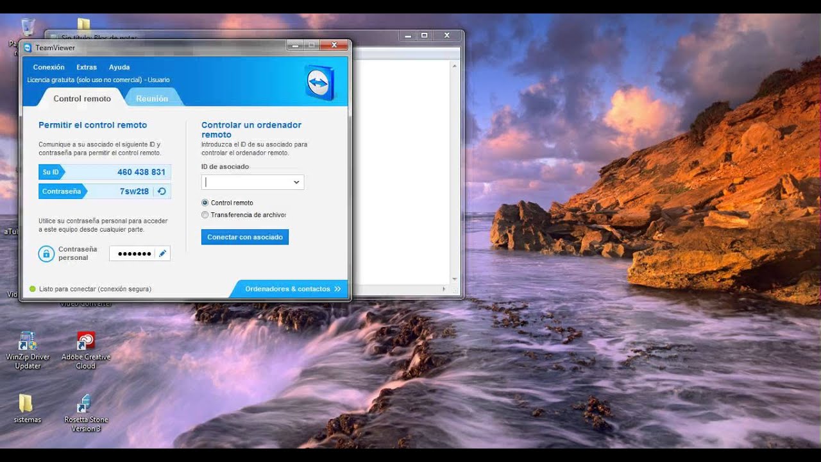Screen dimensions: 821x462
Task: Select Transferencia de archivos radio button
Action: 205,215
